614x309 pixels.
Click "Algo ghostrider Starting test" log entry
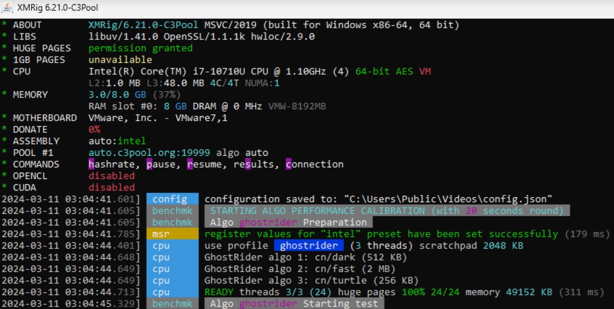point(294,304)
